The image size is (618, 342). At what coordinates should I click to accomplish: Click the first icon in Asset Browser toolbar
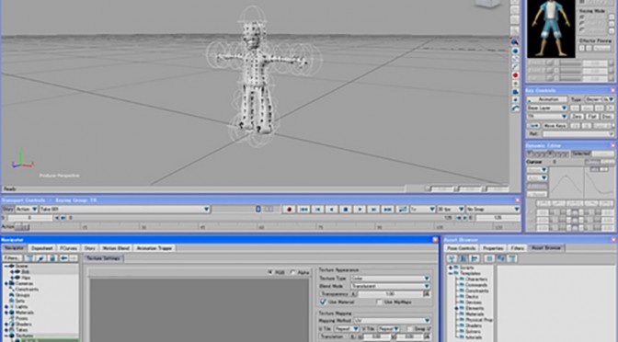click(452, 258)
